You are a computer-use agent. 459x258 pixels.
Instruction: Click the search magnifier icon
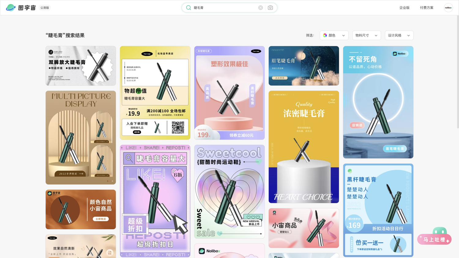[188, 8]
